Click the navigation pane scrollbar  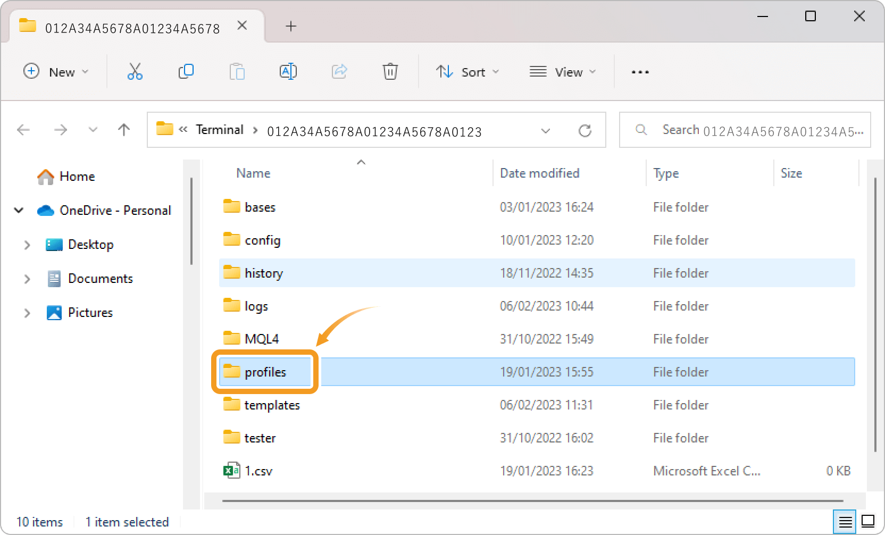(x=191, y=221)
